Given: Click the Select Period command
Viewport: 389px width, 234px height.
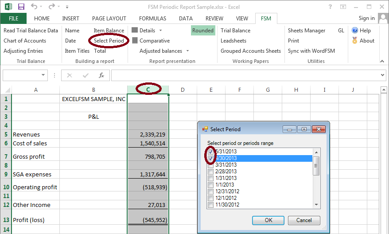Looking at the screenshot, I should 109,40.
